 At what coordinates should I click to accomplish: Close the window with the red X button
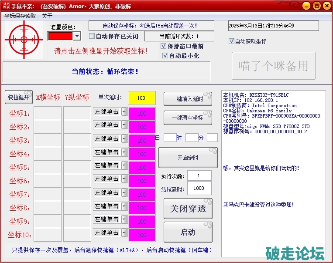point(326,6)
